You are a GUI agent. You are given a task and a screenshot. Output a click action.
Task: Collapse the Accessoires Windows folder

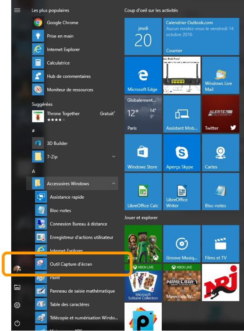(x=72, y=184)
